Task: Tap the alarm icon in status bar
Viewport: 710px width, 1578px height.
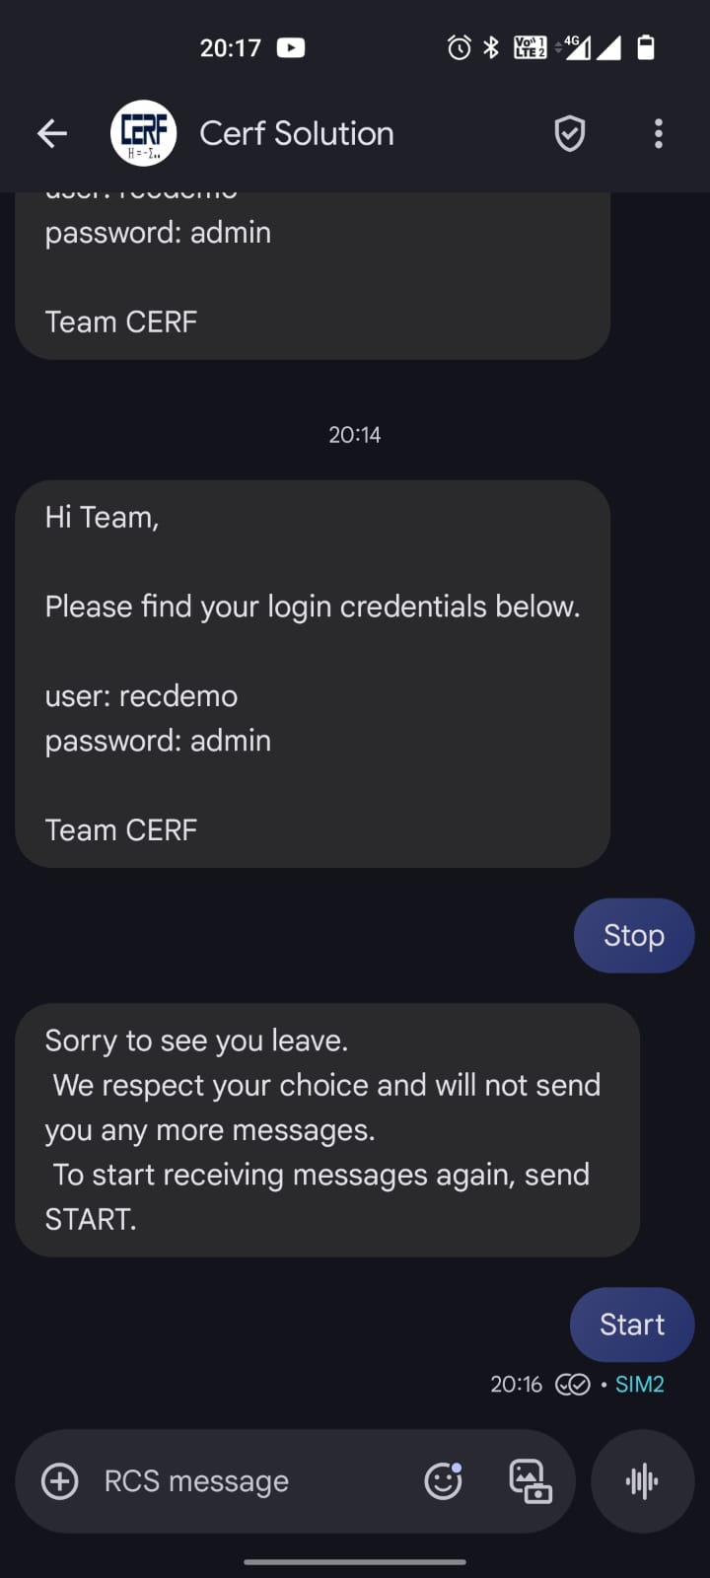Action: (x=459, y=47)
